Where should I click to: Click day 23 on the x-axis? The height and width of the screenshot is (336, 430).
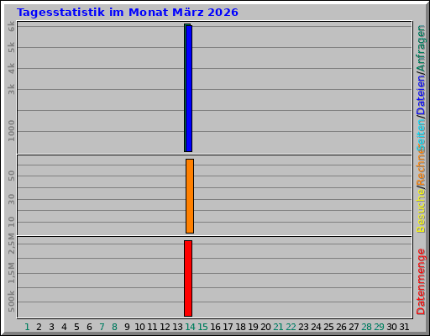[303, 327]
